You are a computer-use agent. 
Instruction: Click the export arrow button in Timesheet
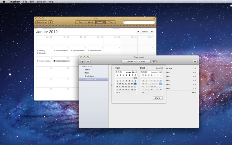[195, 61]
